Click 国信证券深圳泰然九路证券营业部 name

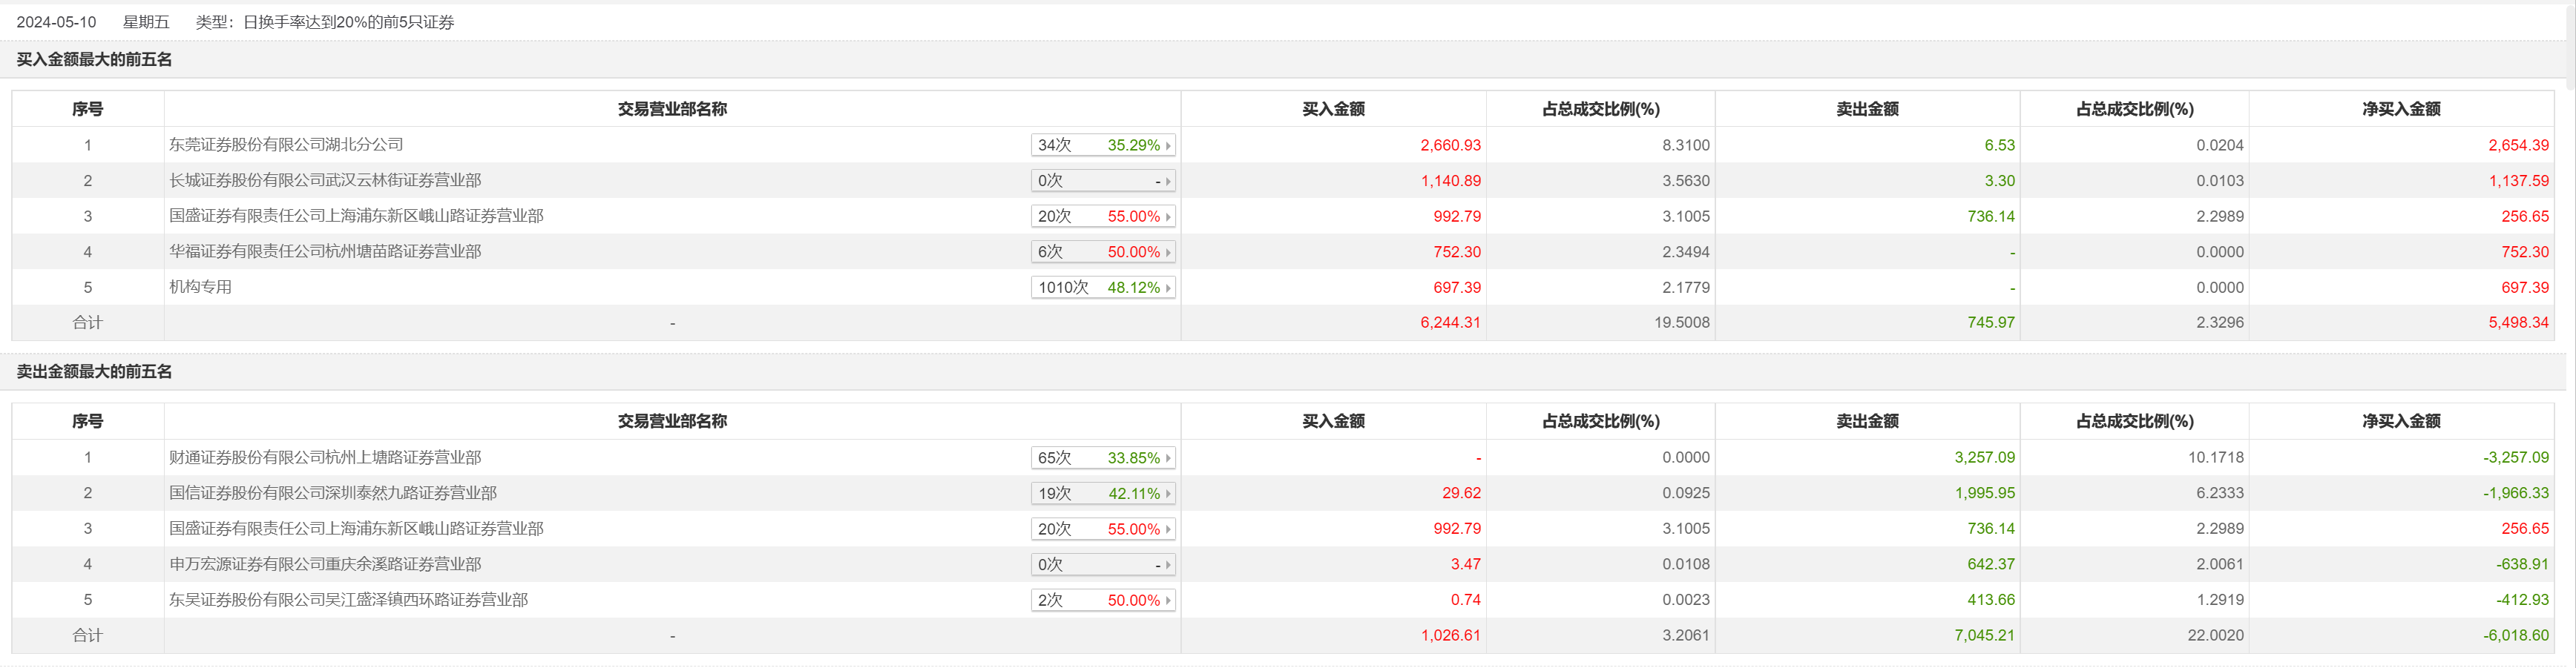(333, 493)
